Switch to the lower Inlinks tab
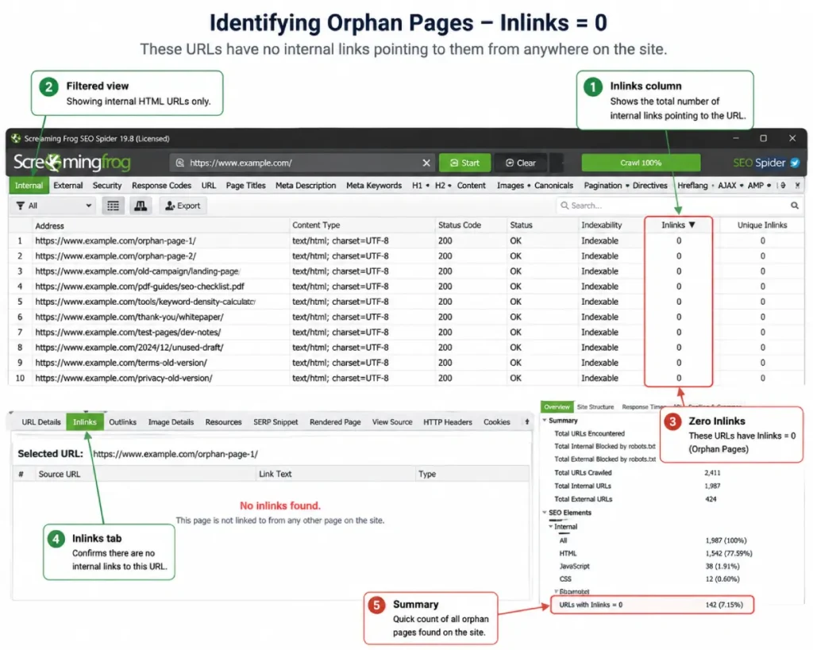This screenshot has width=813, height=650. click(x=84, y=422)
